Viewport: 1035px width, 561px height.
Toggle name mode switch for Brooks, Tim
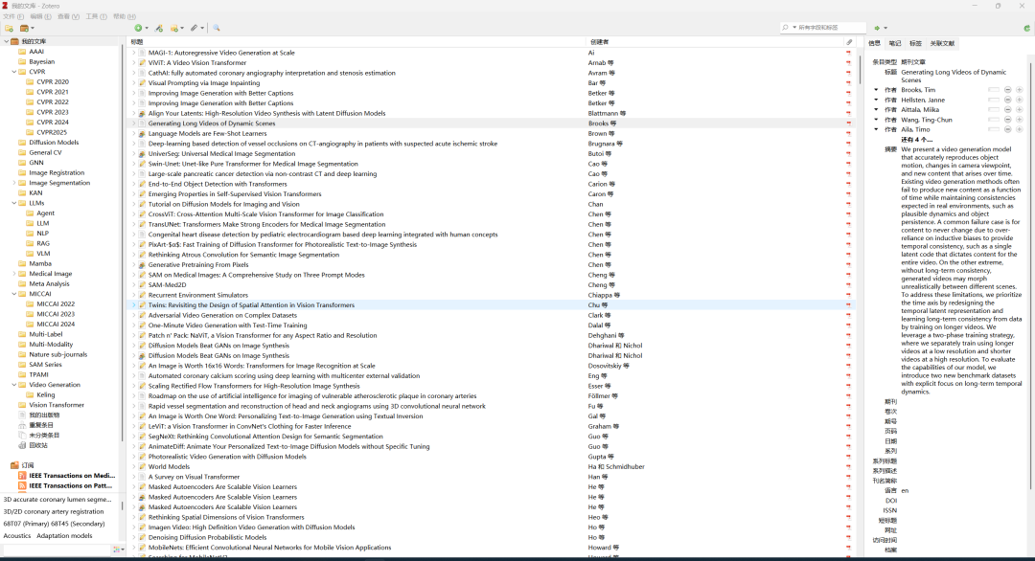[x=994, y=90]
